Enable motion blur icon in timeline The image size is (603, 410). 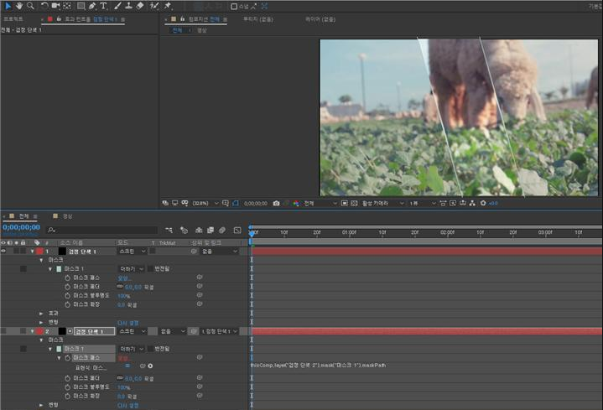point(222,230)
